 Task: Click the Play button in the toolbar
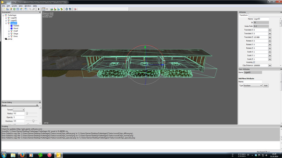(38, 9)
